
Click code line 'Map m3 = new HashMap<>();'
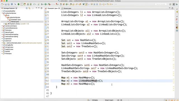click(78, 84)
